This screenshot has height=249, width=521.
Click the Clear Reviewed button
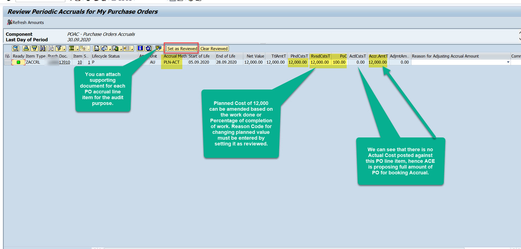coord(214,49)
